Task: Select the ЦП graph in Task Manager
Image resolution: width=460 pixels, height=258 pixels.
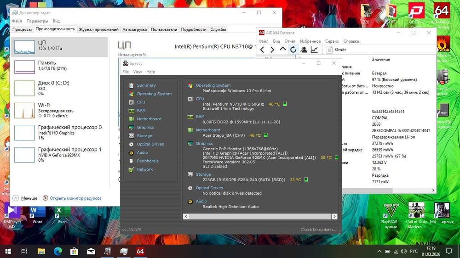Action: point(24,47)
